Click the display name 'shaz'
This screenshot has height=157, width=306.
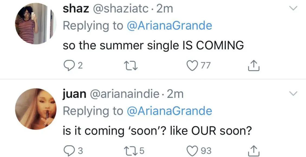pyautogui.click(x=76, y=9)
